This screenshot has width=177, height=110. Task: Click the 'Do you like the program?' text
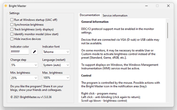pos(37,88)
